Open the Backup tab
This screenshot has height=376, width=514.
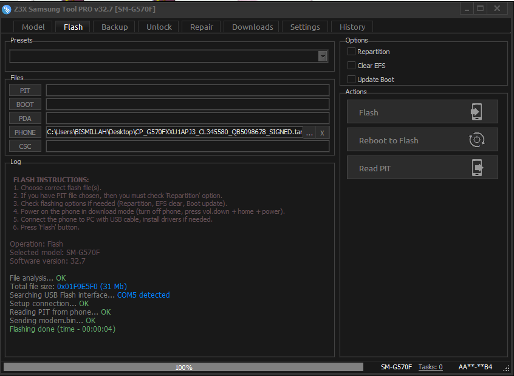pos(114,27)
